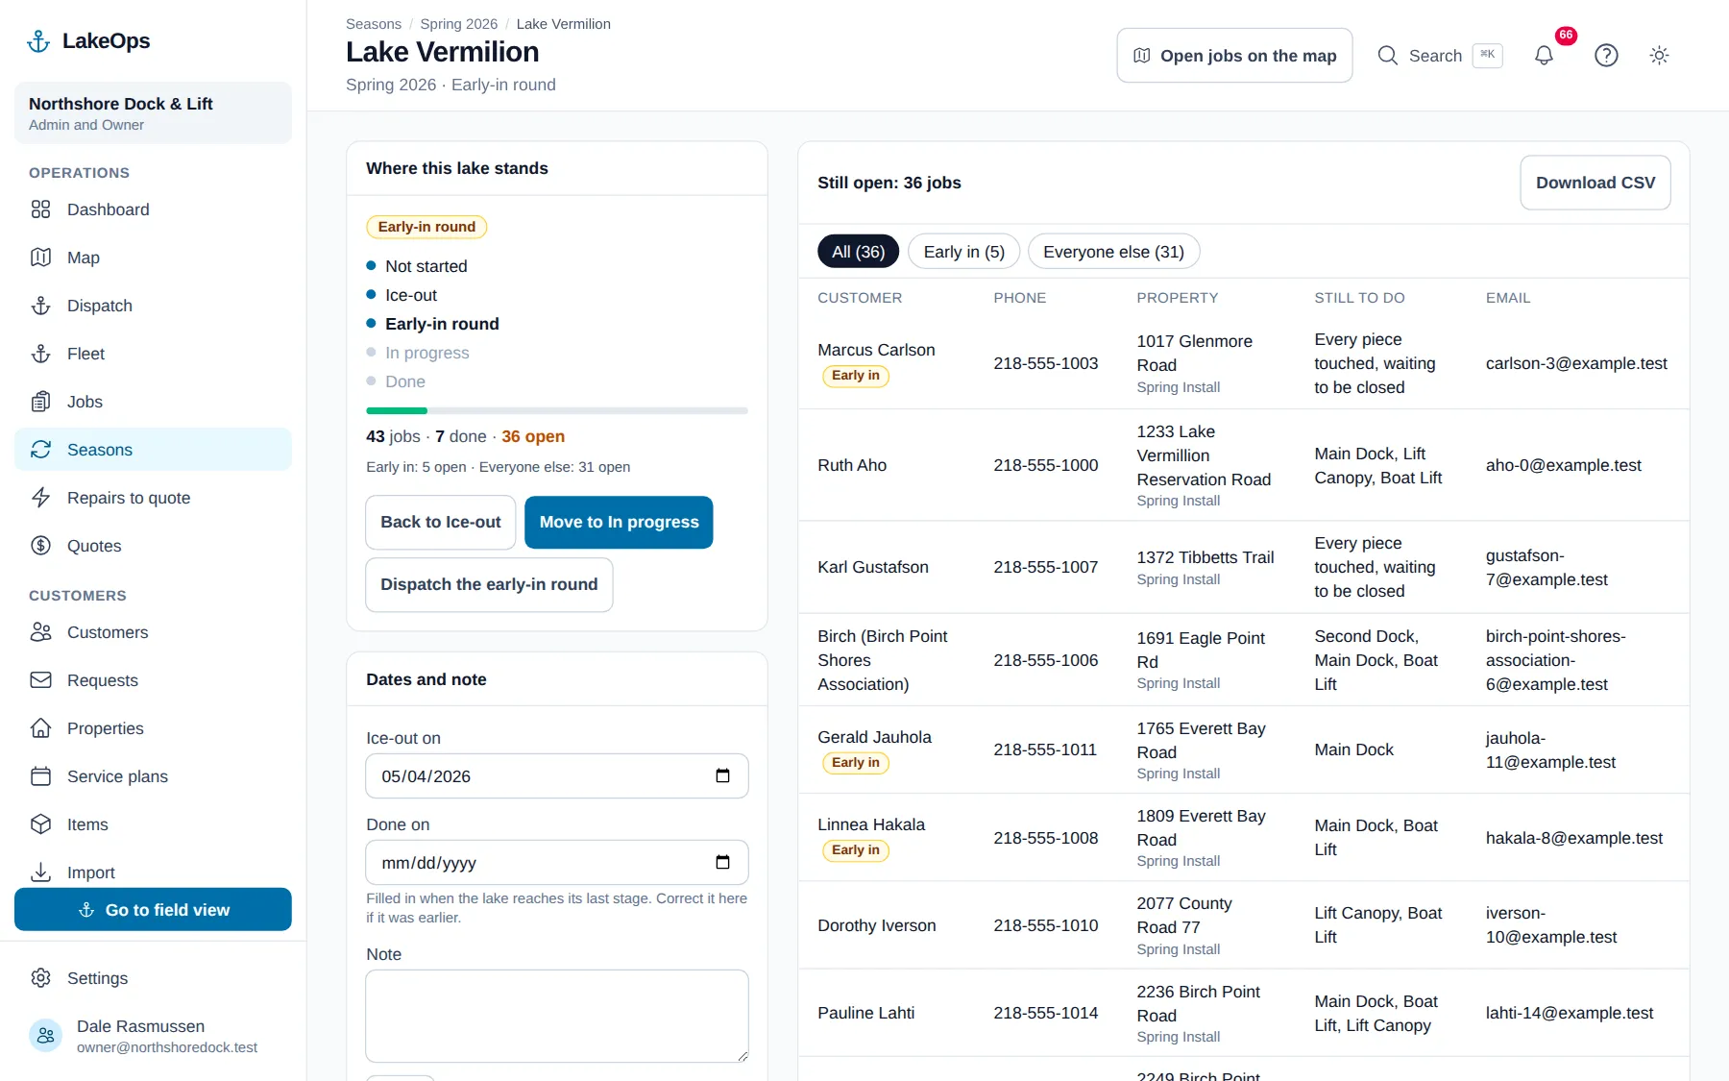Click the PROPERTY column header
This screenshot has width=1729, height=1081.
click(x=1177, y=298)
